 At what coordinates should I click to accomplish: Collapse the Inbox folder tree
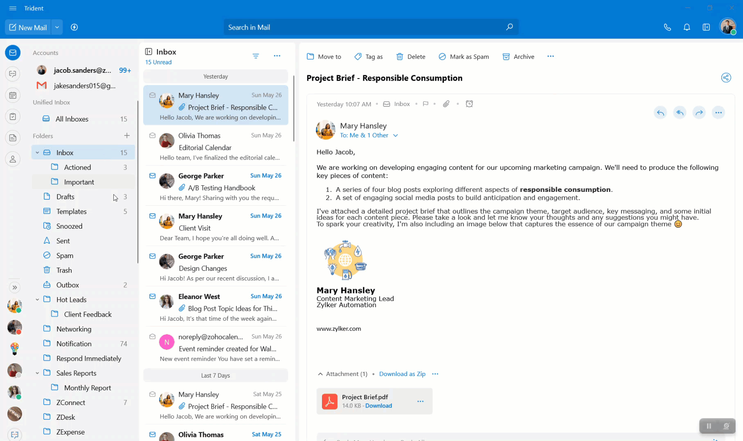point(37,153)
